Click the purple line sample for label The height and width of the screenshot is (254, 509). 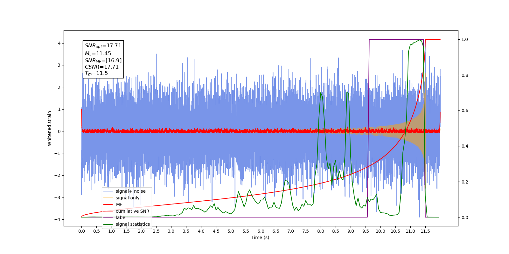click(108, 217)
